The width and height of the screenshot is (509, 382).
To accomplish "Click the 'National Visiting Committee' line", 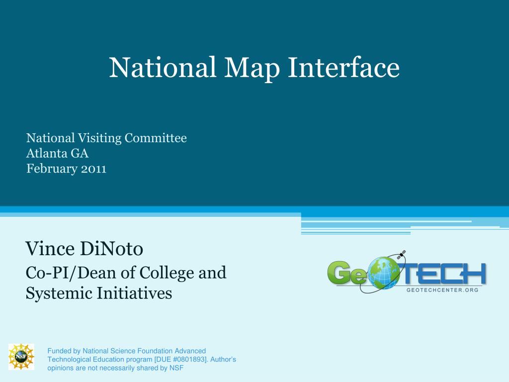I will coord(106,138).
